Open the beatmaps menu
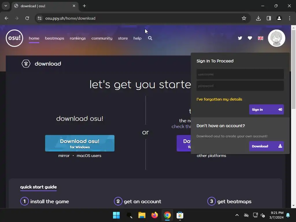This screenshot has width=296, height=222. coord(55,38)
